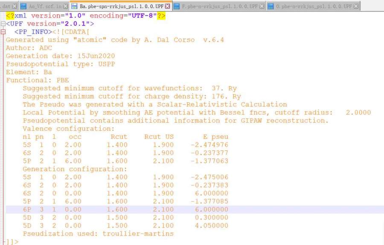The image size is (384, 245).
Task: Click the 'E pseu' column header
Action: [x=215, y=137]
